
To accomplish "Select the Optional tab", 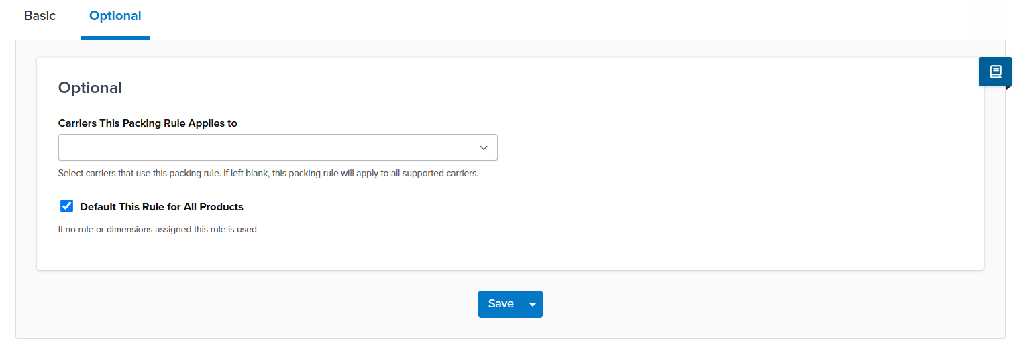I will (x=115, y=16).
